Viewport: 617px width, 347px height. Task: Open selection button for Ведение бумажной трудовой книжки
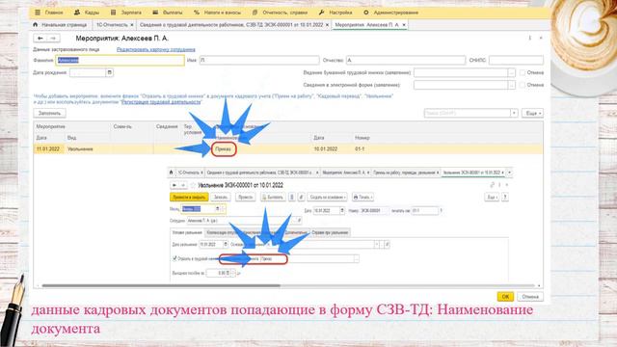[511, 72]
